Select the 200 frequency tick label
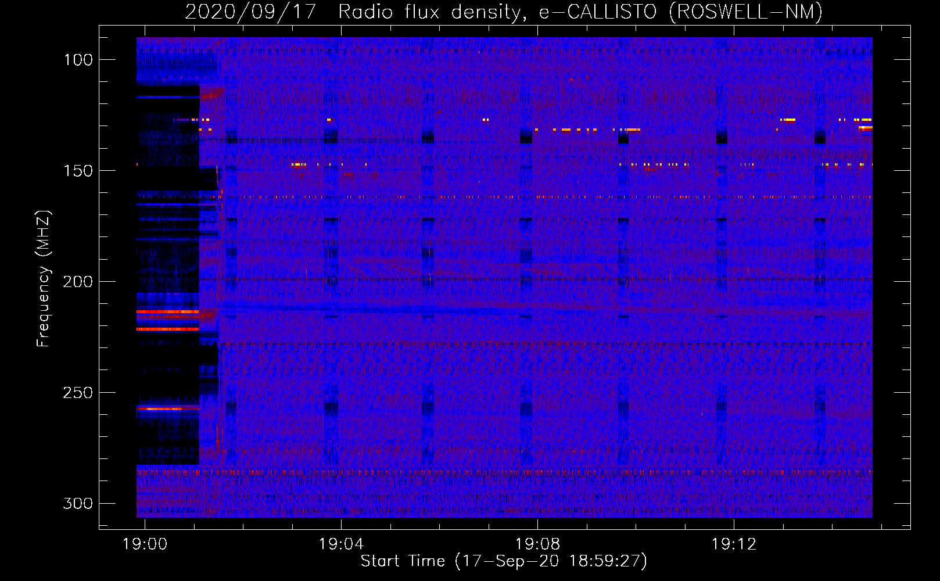 click(x=78, y=281)
